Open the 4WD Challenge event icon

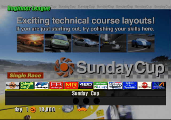coord(86,85)
